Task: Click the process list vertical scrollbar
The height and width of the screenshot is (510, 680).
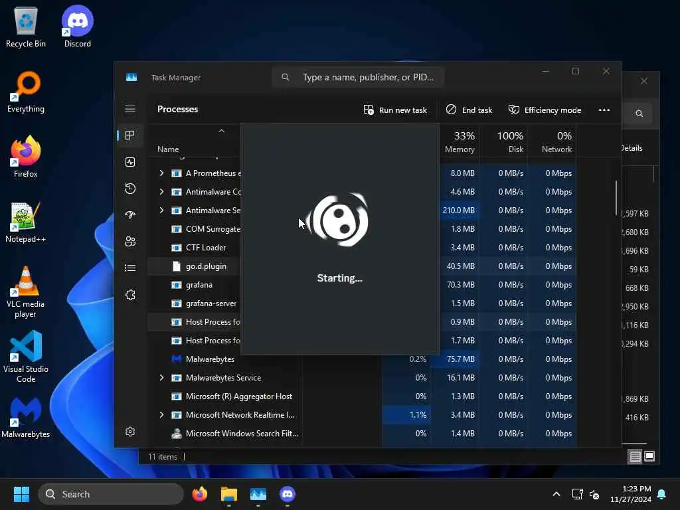Action: coord(616,198)
